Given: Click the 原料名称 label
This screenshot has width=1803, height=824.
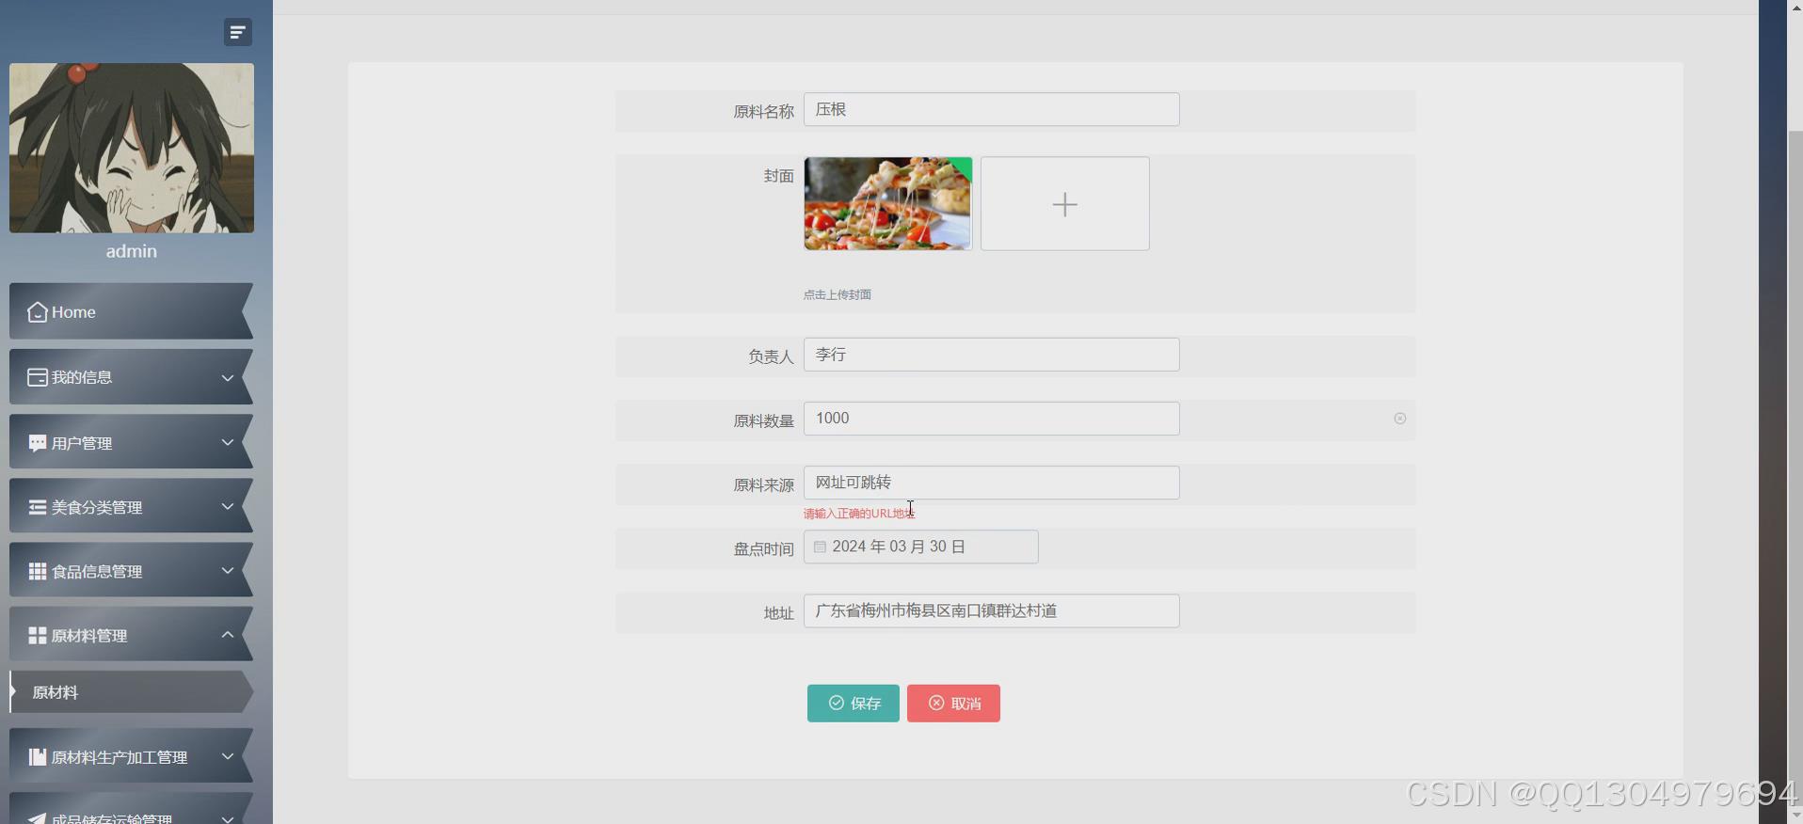Looking at the screenshot, I should (763, 112).
